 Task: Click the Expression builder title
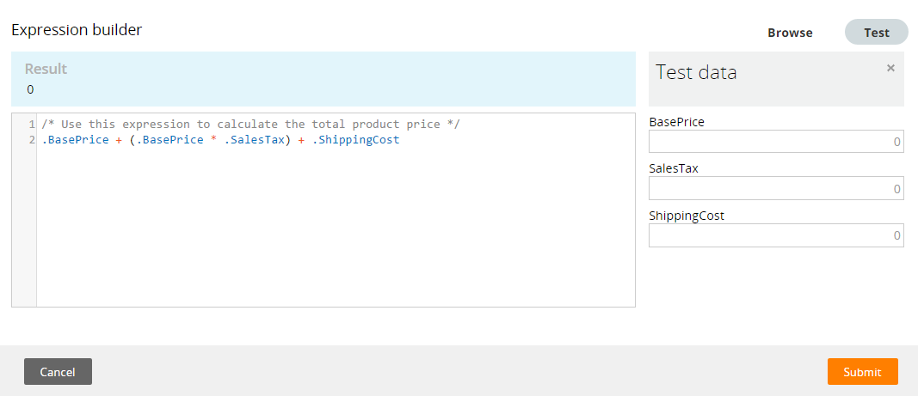77,30
